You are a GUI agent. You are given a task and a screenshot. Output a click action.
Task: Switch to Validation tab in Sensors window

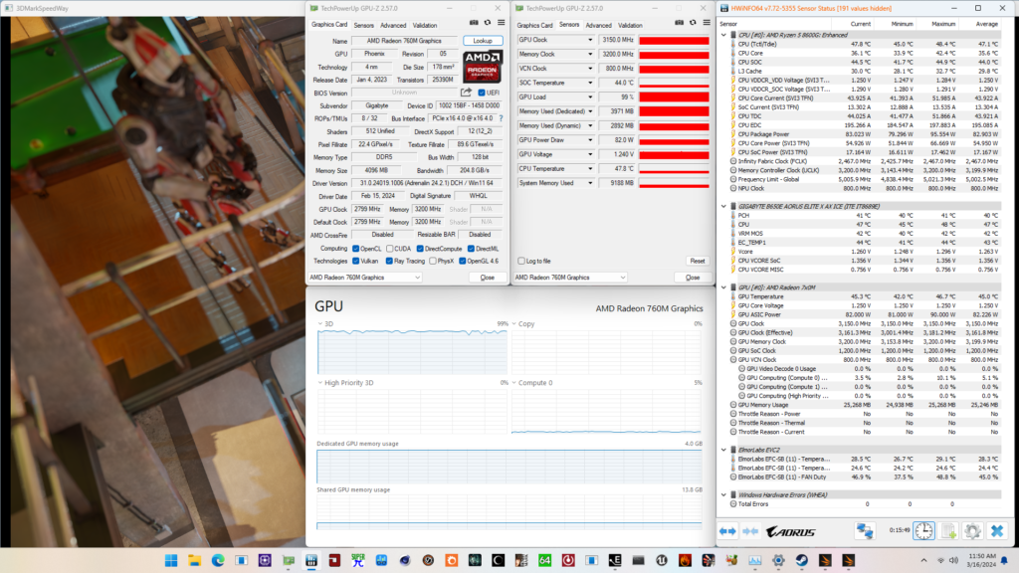(x=630, y=25)
